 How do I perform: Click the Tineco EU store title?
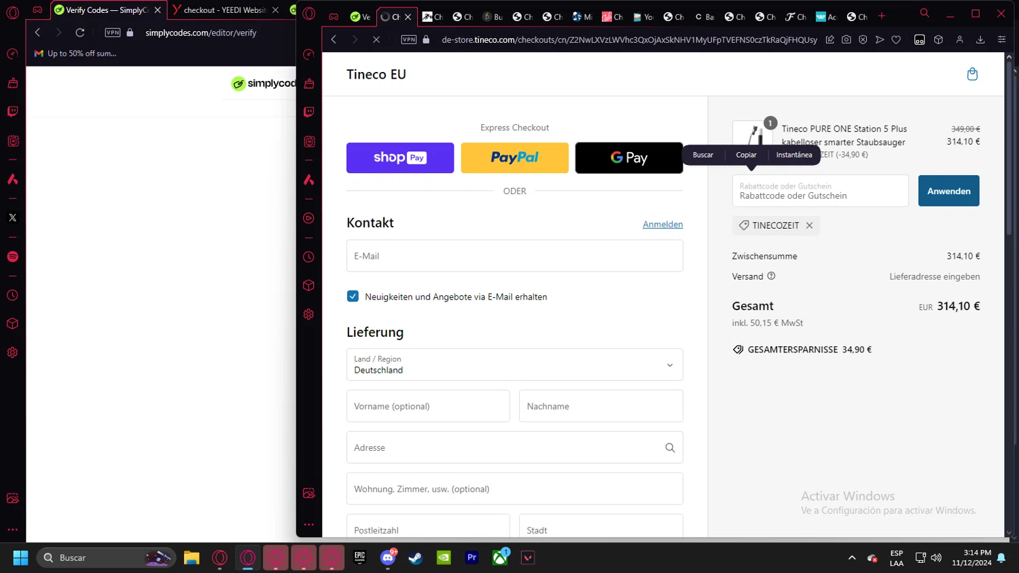point(376,75)
